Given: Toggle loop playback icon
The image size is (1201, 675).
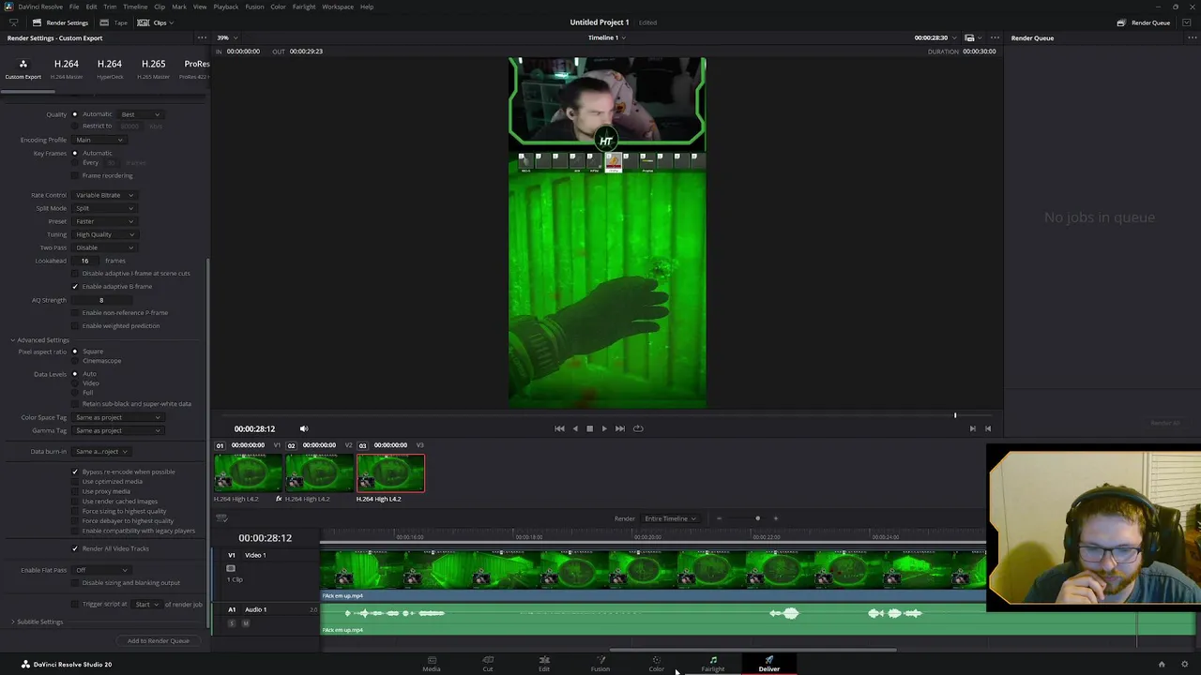Looking at the screenshot, I should coord(638,428).
